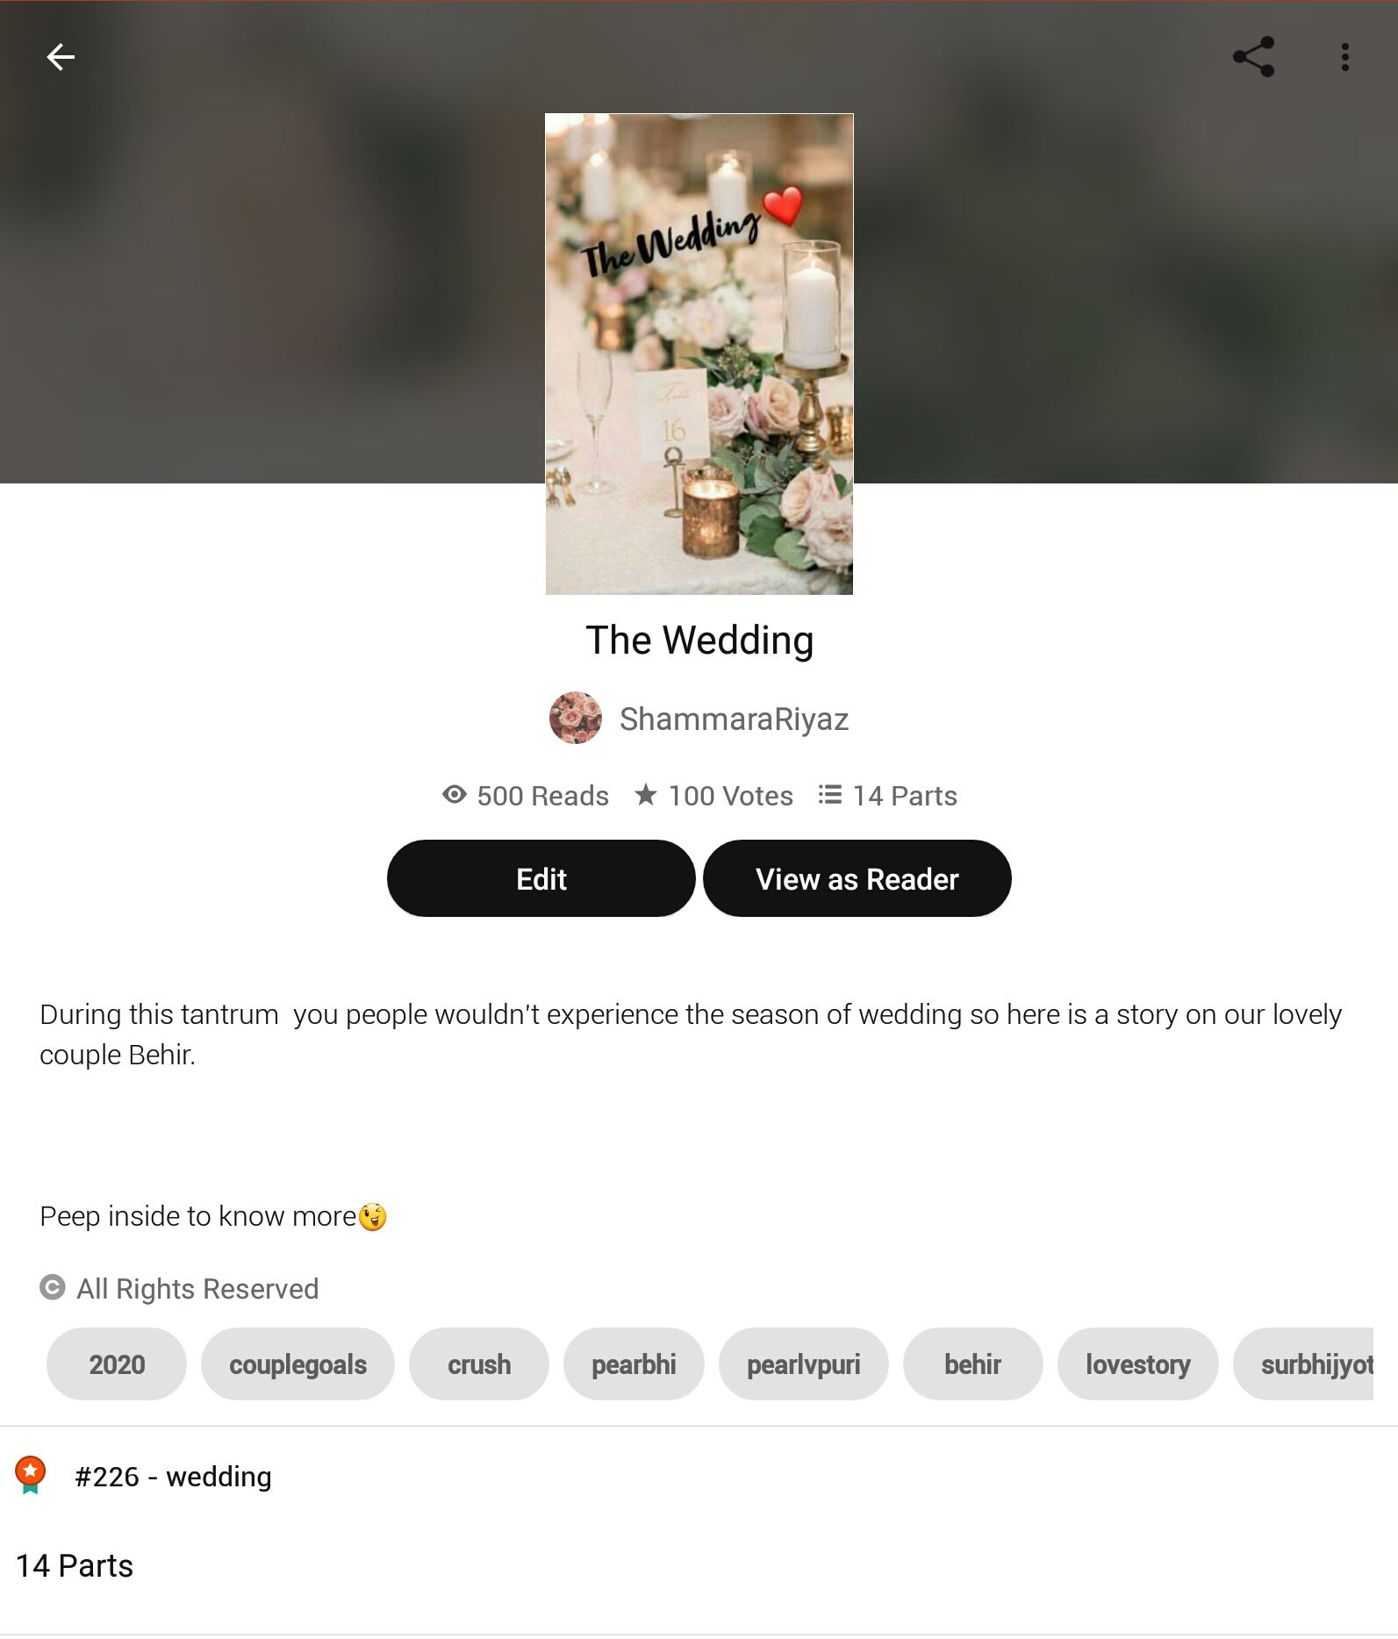The height and width of the screenshot is (1639, 1398).
Task: Expand the 14 Parts section heading
Action: (x=75, y=1566)
